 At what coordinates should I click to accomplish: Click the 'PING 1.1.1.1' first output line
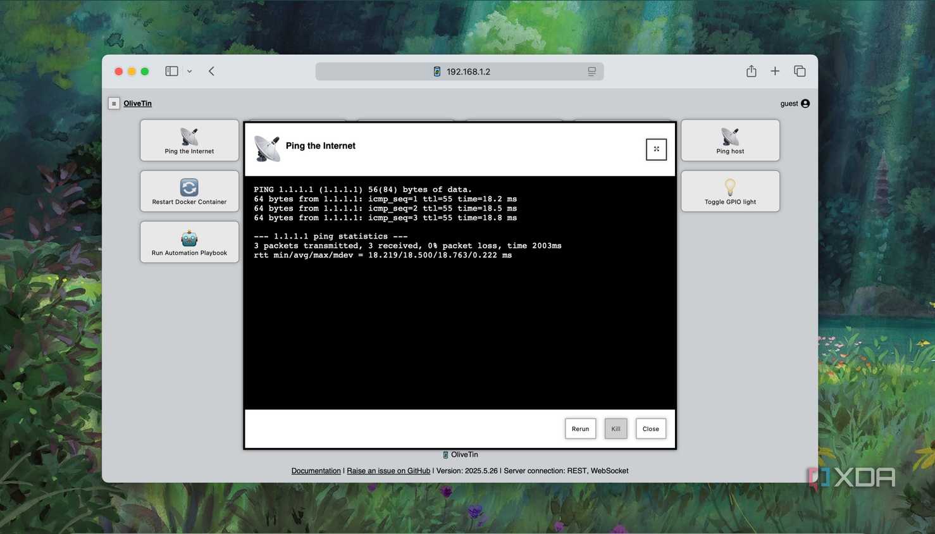click(362, 189)
